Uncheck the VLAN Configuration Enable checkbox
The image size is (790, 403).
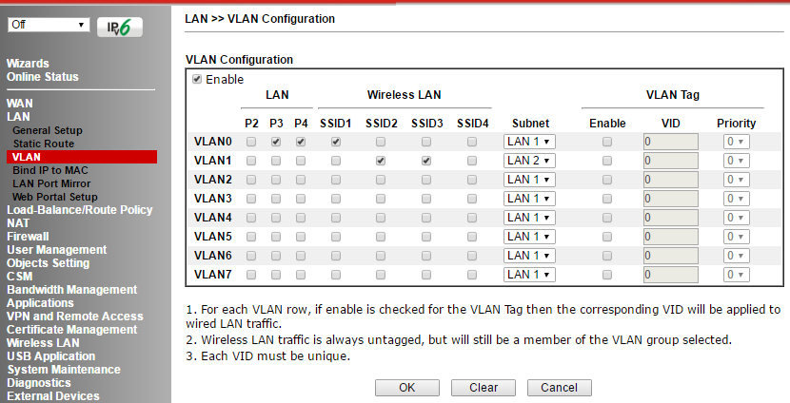point(197,80)
